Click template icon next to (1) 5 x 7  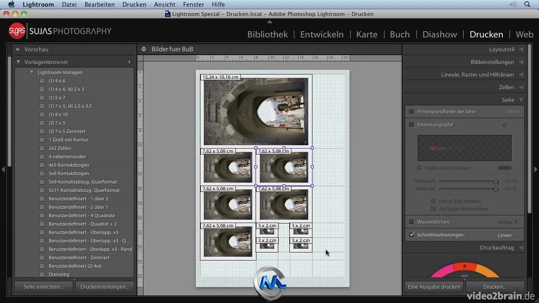coord(42,98)
